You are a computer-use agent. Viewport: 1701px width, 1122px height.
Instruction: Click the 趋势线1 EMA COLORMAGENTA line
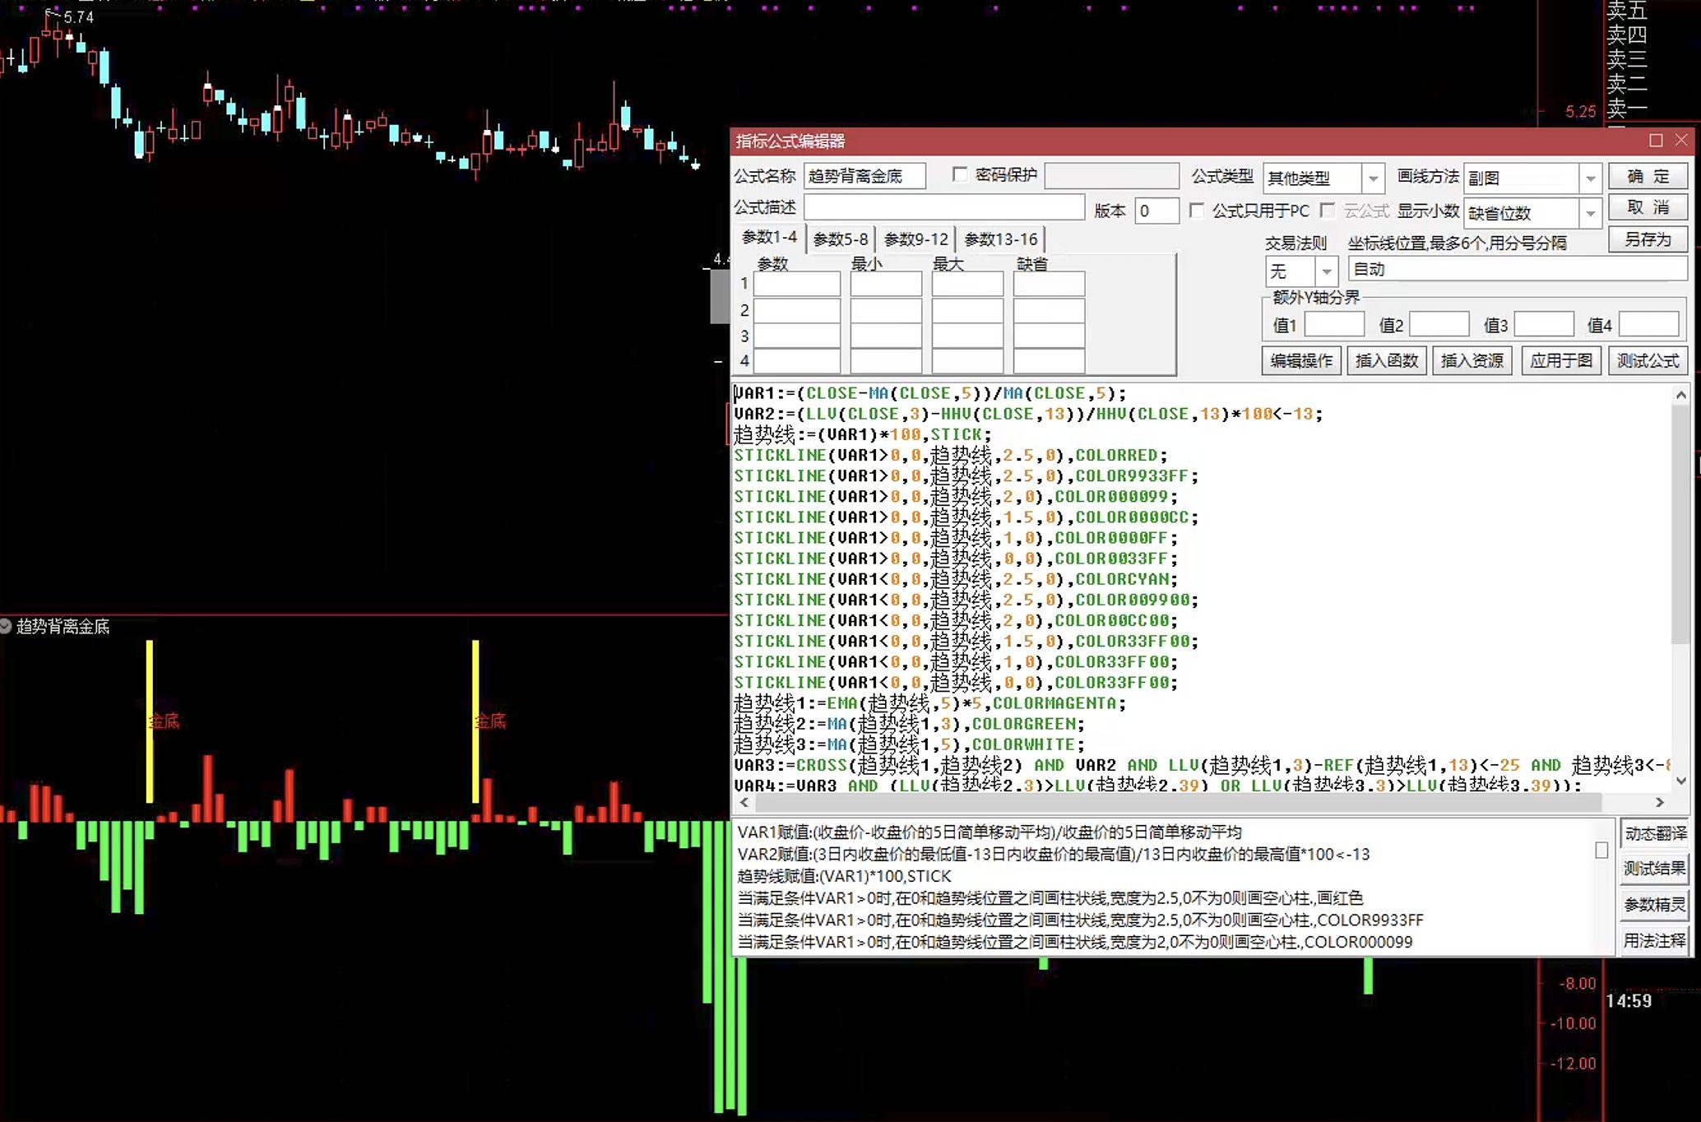929,703
